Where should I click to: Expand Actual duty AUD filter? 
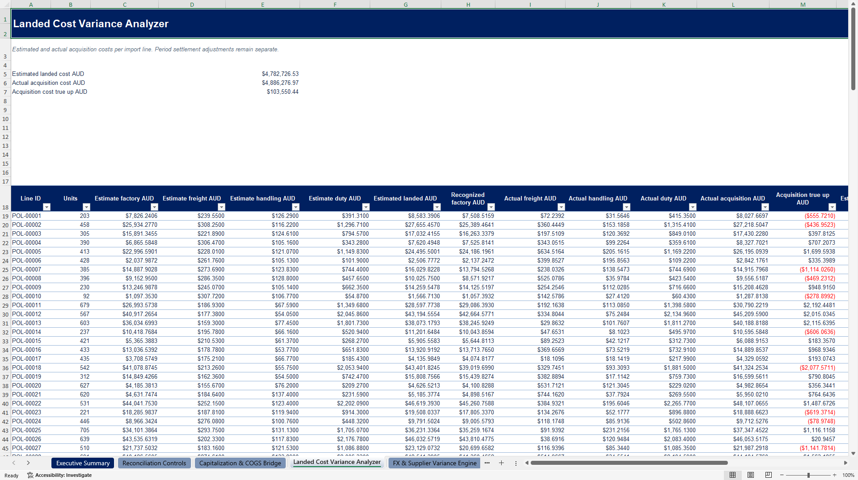point(693,207)
